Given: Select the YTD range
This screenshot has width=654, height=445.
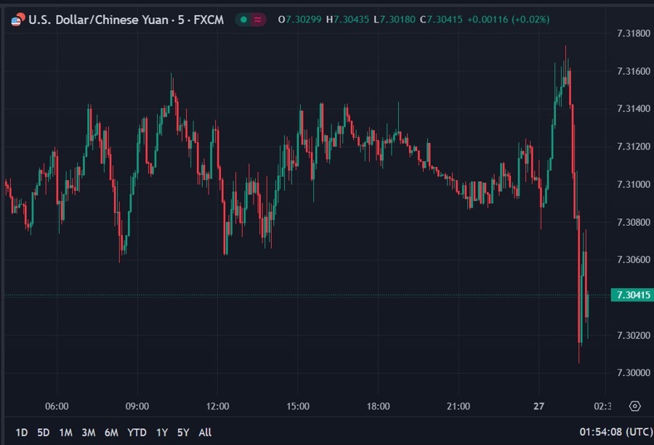Looking at the screenshot, I should [137, 432].
